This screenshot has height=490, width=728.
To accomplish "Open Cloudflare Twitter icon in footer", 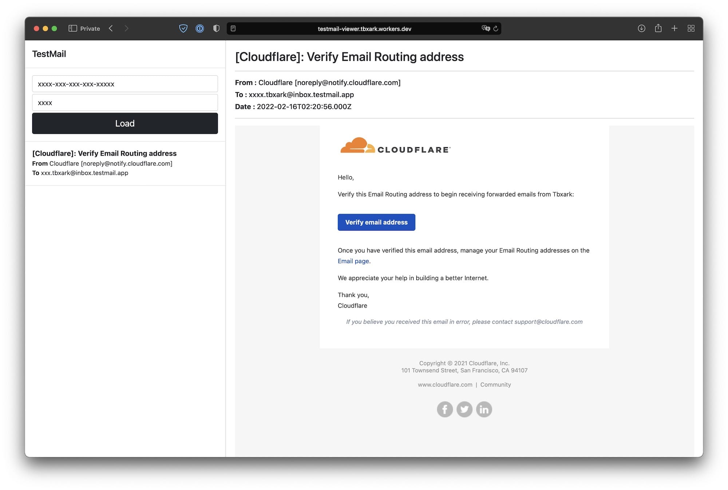I will pyautogui.click(x=464, y=409).
